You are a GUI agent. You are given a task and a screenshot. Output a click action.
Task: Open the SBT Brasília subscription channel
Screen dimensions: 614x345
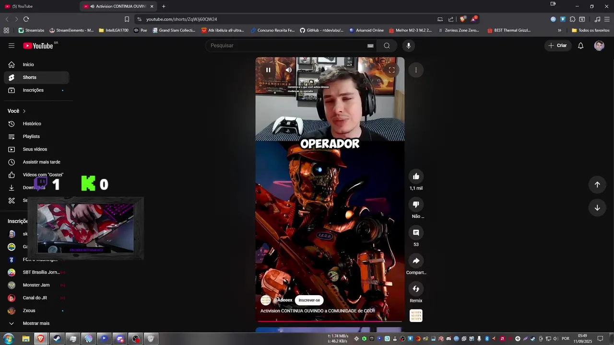pyautogui.click(x=36, y=272)
